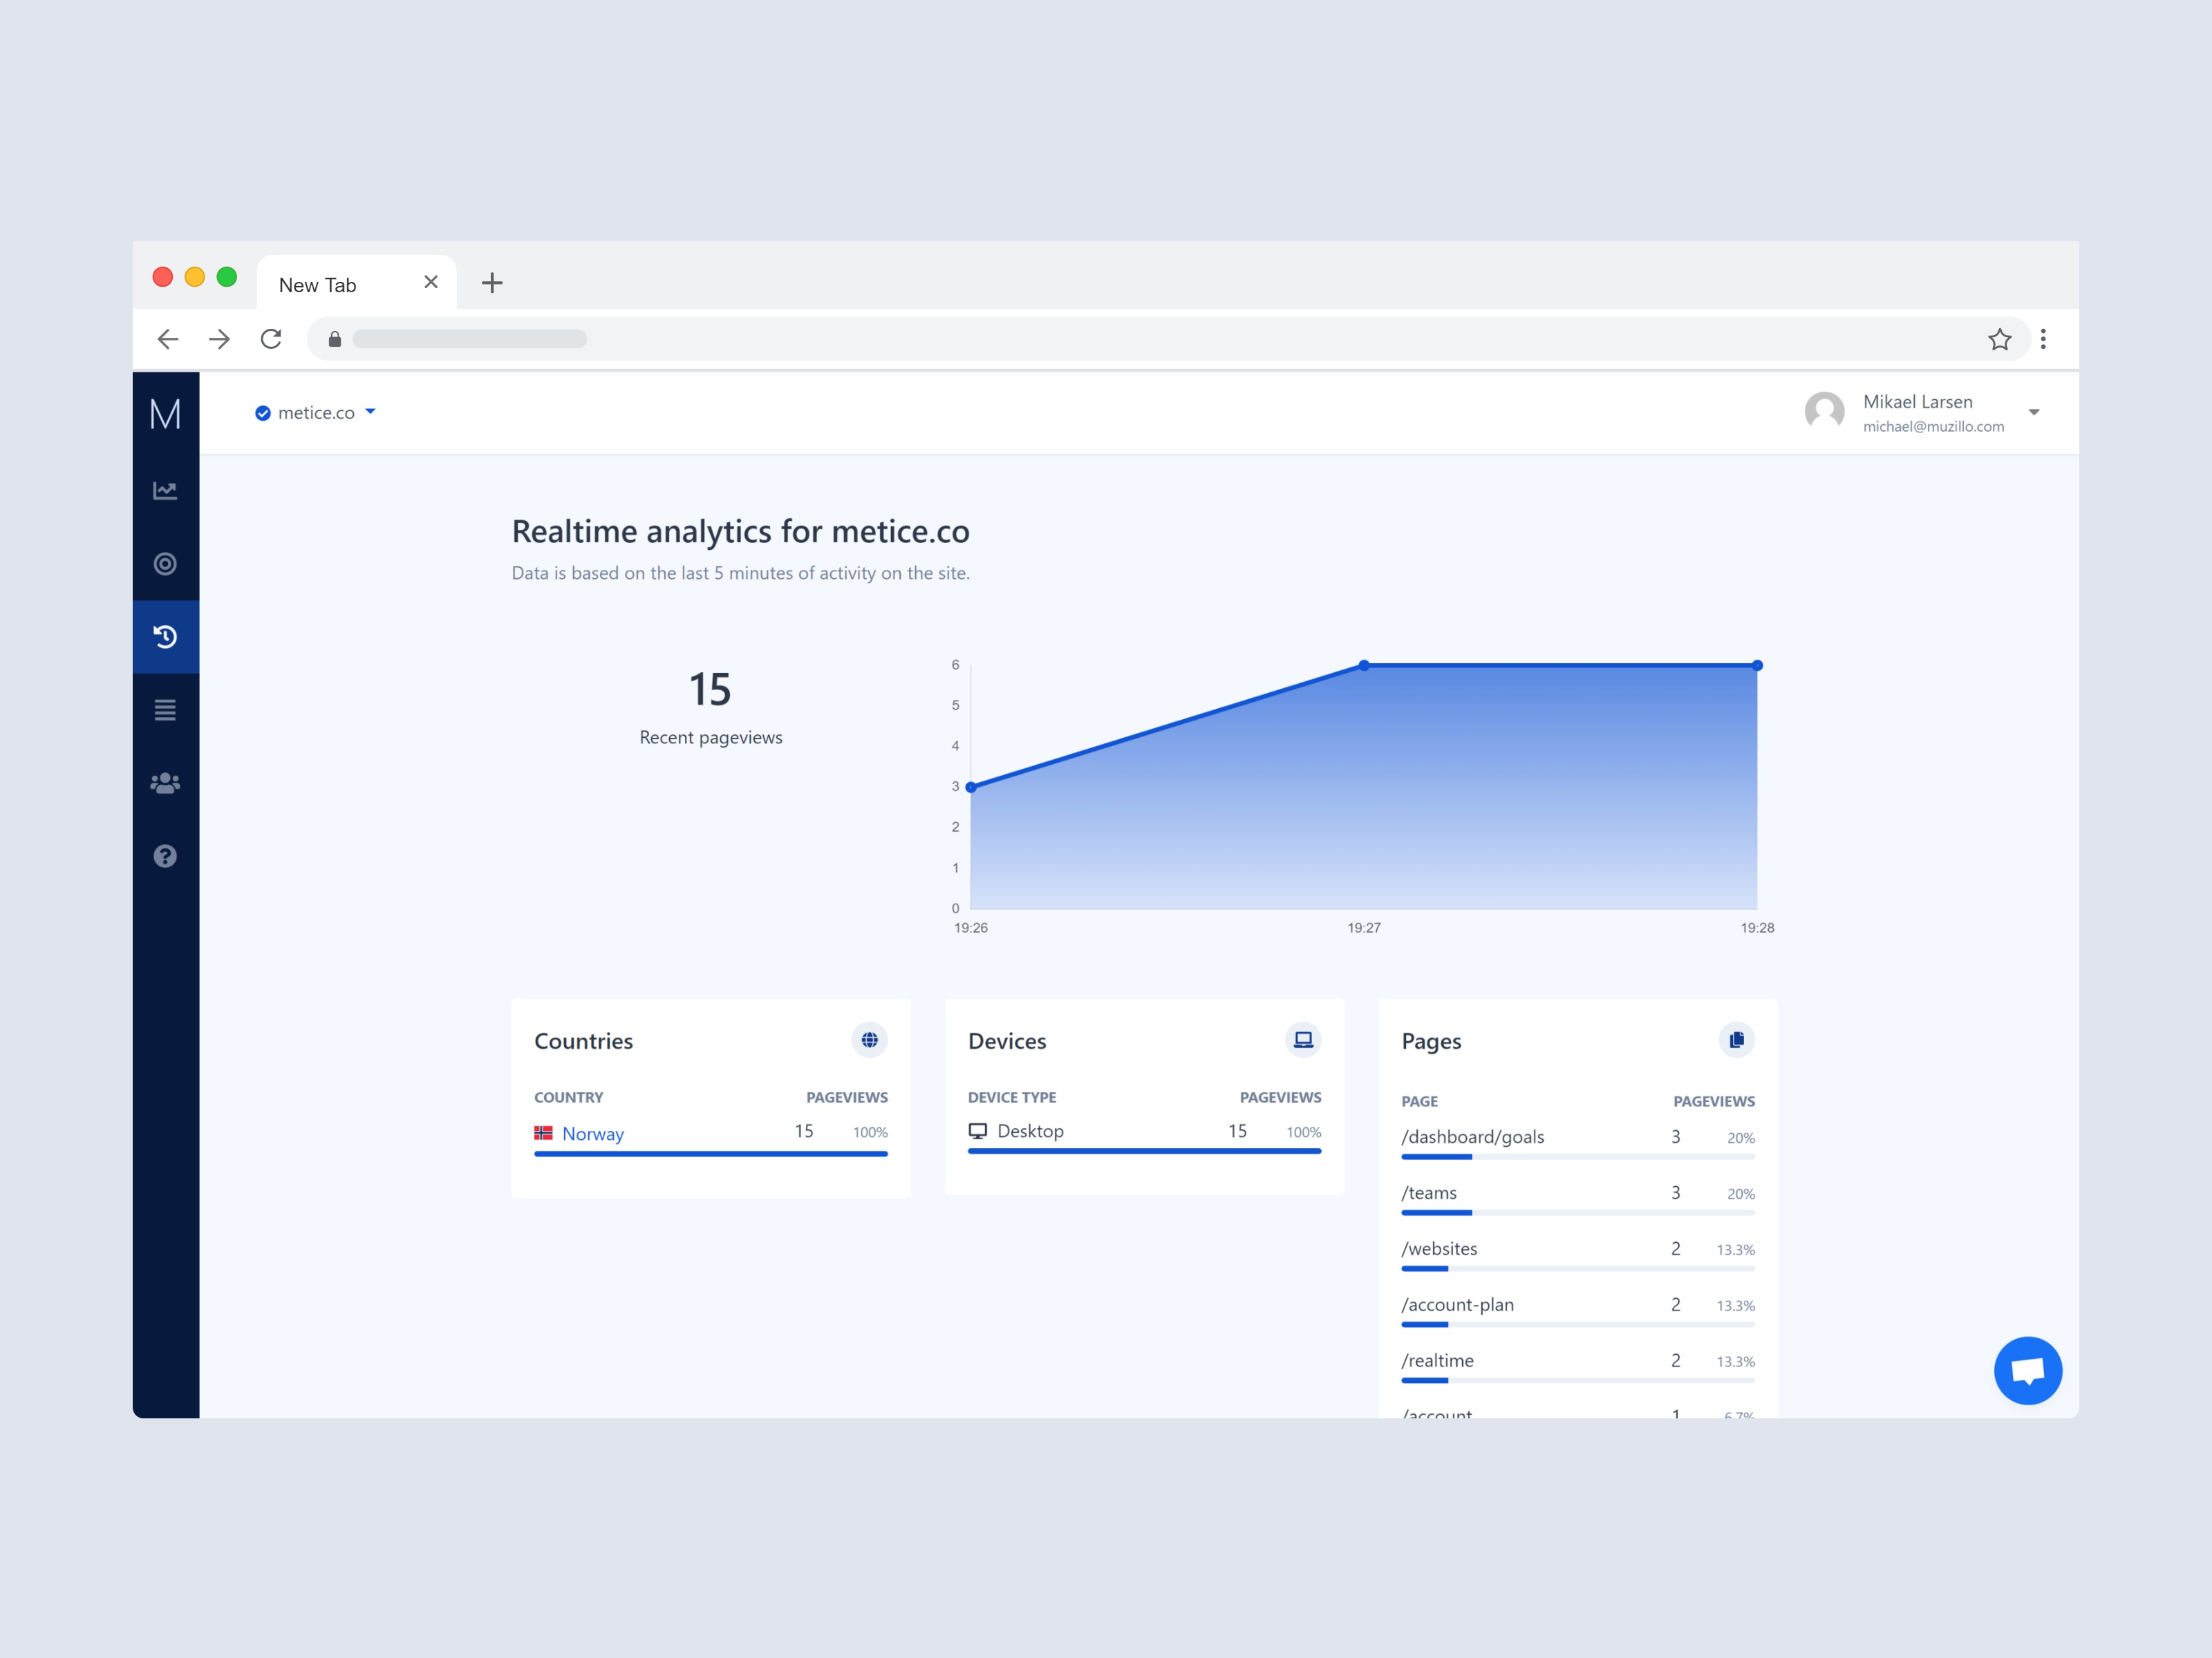2212x1658 pixels.
Task: Open a new browser tab with plus
Action: (492, 283)
